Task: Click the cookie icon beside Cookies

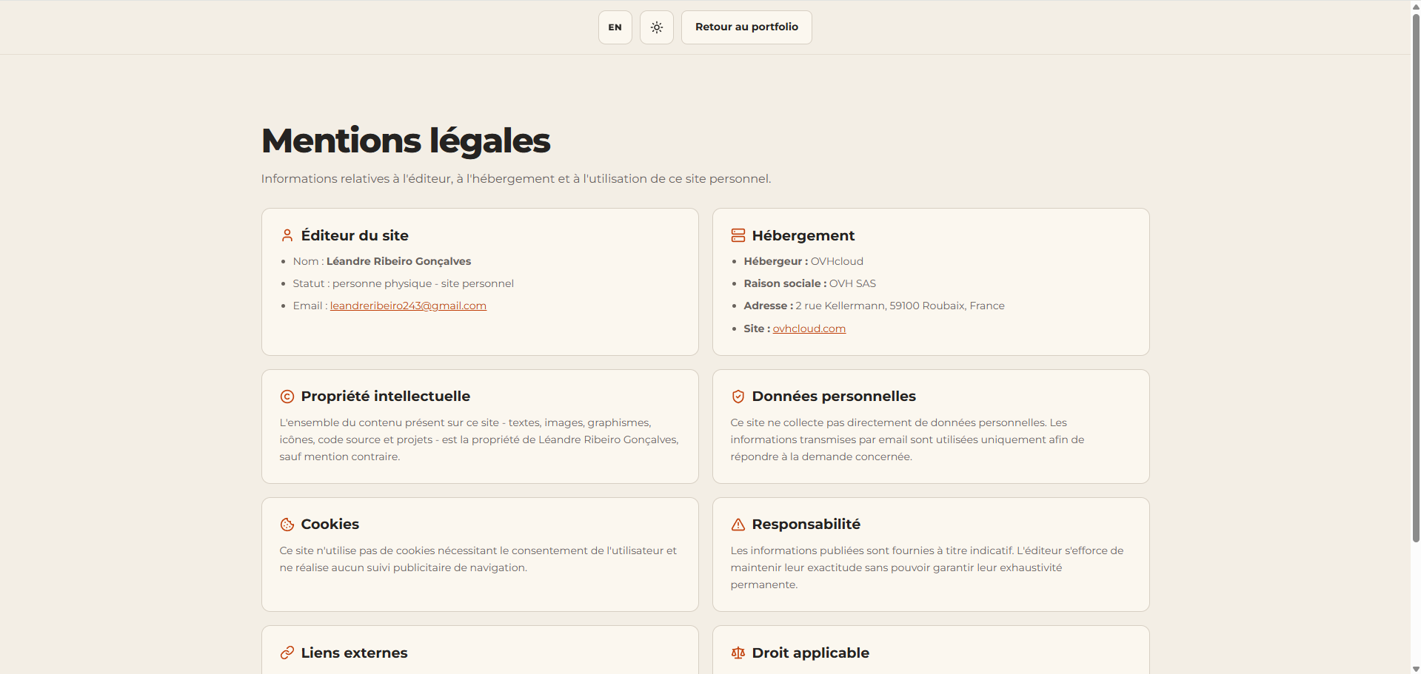Action: click(x=287, y=525)
